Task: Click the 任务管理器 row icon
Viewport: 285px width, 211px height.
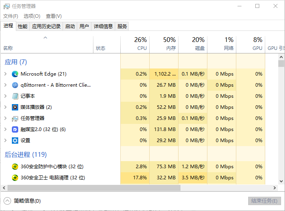Action: (x=15, y=118)
